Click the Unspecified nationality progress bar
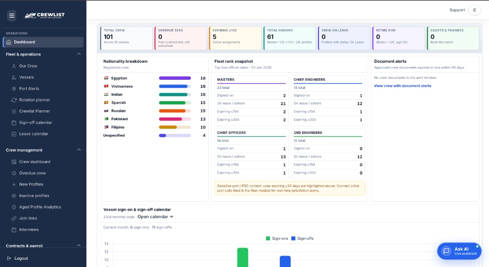The width and height of the screenshot is (489, 267). point(175,135)
